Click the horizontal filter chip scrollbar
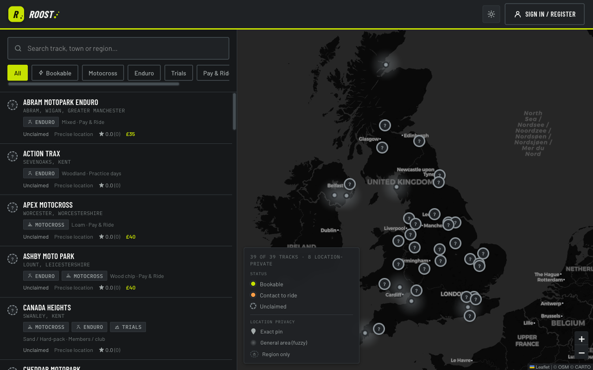 [94, 84]
